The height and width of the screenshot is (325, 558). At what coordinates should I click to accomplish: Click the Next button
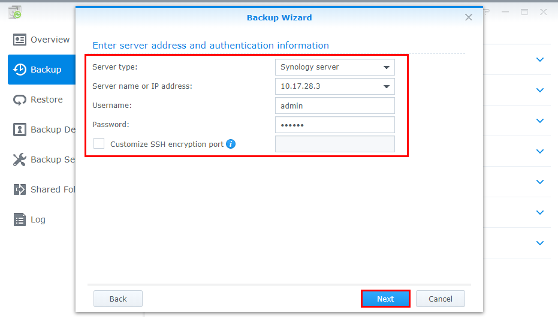pyautogui.click(x=385, y=299)
